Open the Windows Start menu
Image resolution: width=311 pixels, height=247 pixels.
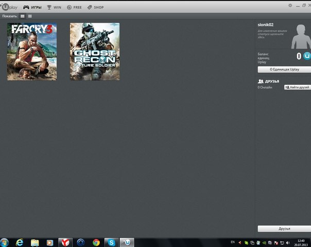point(4,242)
